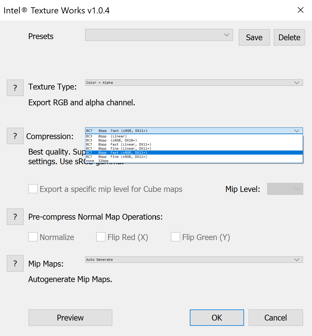
Task: Open the Presets dropdown
Action: (x=159, y=35)
